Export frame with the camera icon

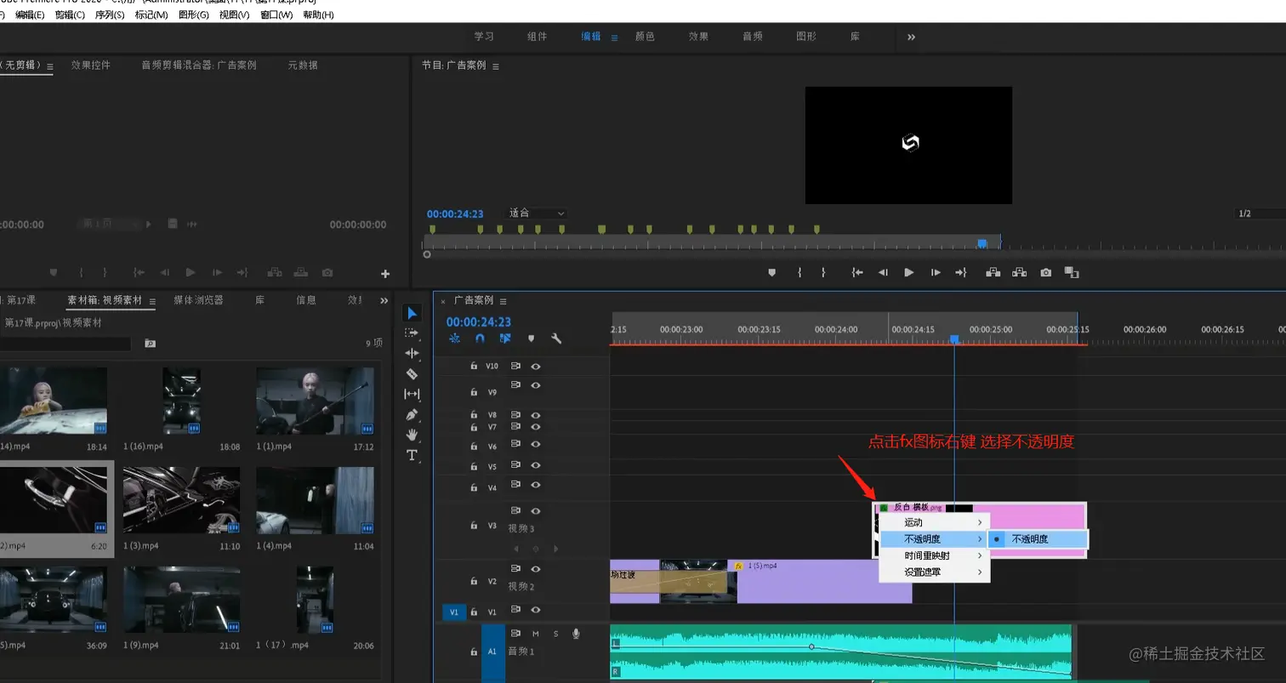1045,273
